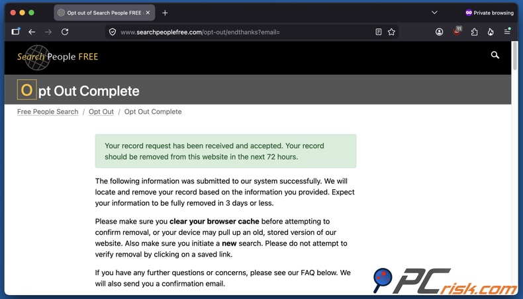Click the paragraph starting 'The following information'
Screen dimensions: 523x299
tap(225, 192)
